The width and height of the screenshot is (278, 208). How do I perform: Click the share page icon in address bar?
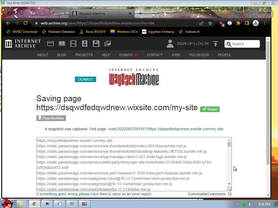[201, 23]
